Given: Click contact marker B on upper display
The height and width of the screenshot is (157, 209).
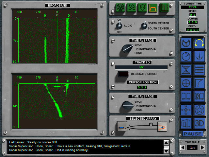Looking at the screenshot, I should [x=45, y=16].
